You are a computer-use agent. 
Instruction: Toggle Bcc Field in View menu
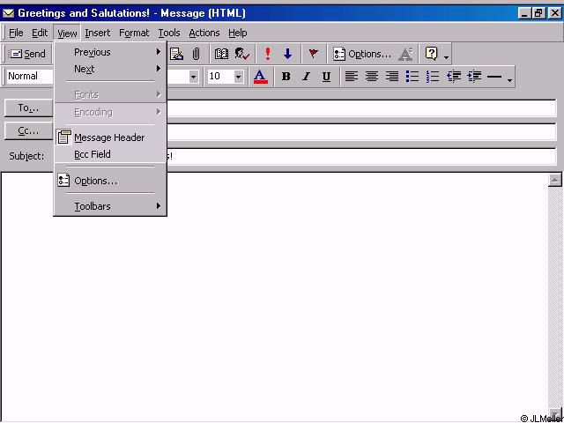pos(110,154)
